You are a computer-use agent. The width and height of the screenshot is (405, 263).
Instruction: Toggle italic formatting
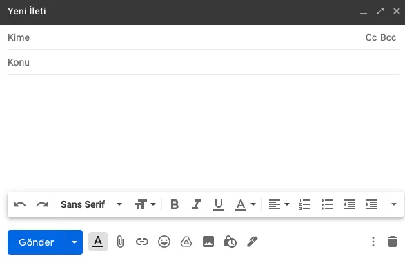click(x=197, y=204)
